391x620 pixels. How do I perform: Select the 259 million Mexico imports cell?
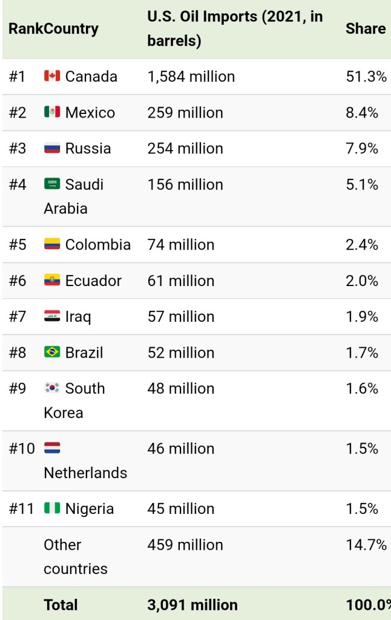[x=185, y=113]
